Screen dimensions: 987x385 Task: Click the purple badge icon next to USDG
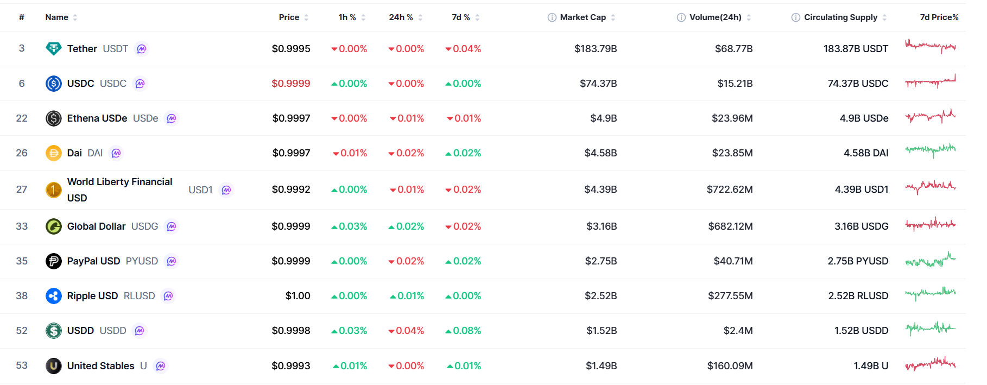point(172,226)
